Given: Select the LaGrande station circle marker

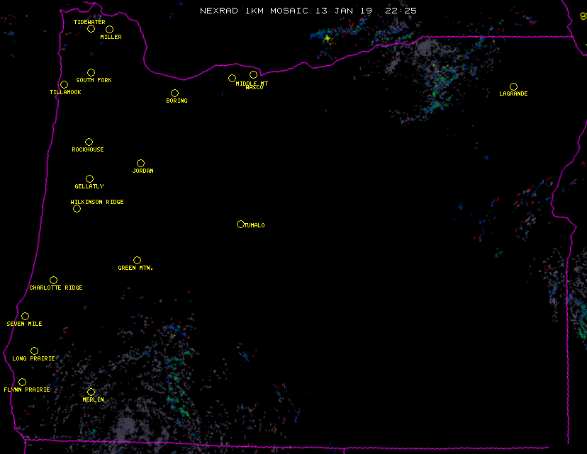Looking at the screenshot, I should (x=513, y=86).
